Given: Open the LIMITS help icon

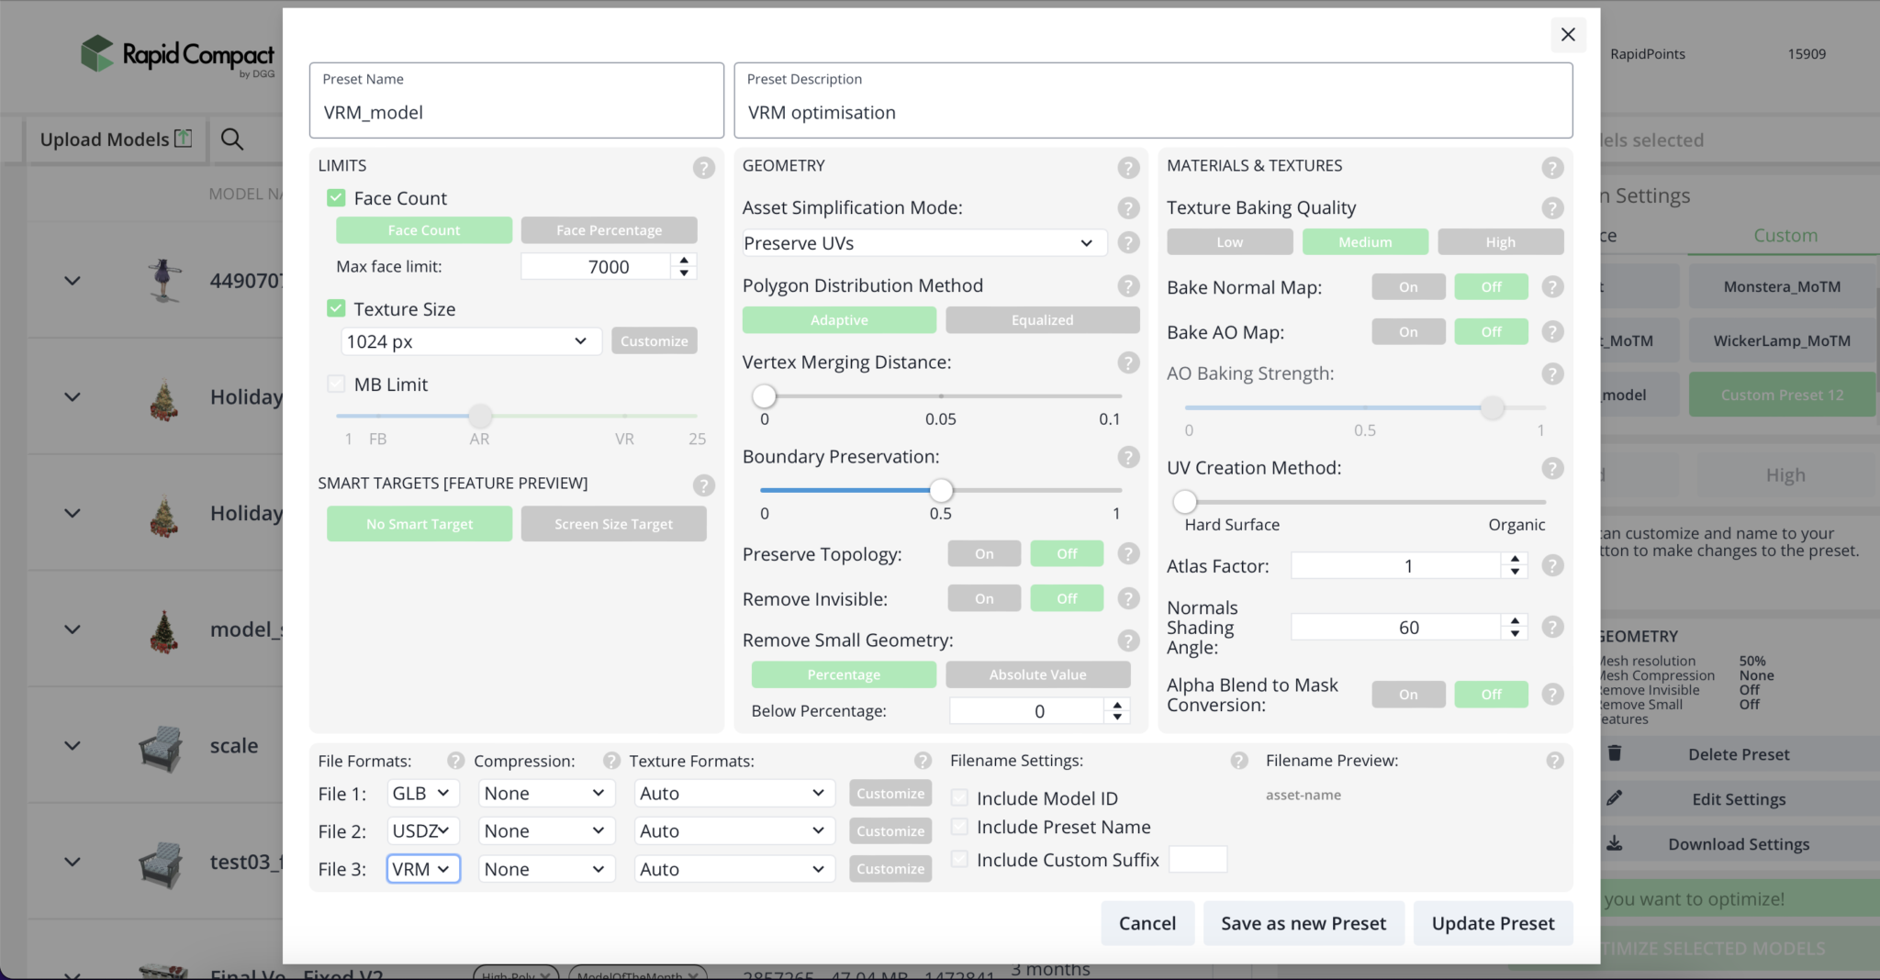Looking at the screenshot, I should pyautogui.click(x=703, y=168).
